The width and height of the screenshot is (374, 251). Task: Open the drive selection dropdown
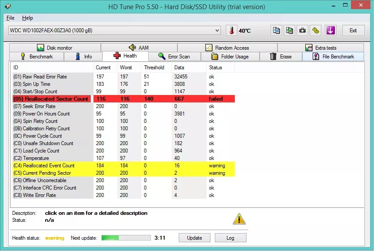pyautogui.click(x=114, y=31)
